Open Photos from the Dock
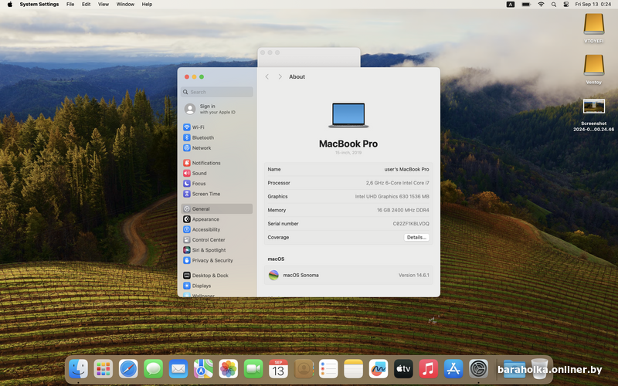 (x=228, y=369)
